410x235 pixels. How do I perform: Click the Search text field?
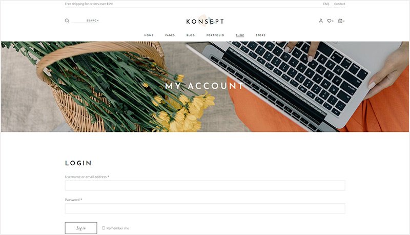(85, 21)
